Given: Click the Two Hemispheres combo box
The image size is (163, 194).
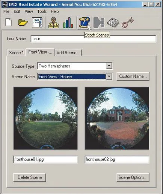Looking at the screenshot, I should (75, 66).
